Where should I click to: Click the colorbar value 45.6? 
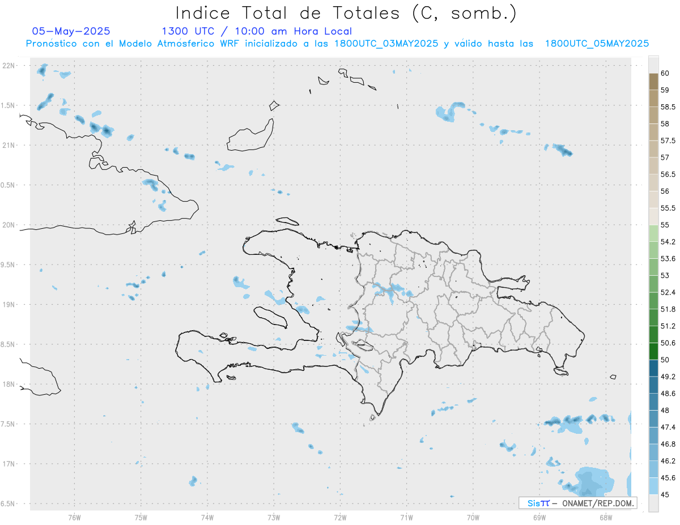click(x=668, y=478)
